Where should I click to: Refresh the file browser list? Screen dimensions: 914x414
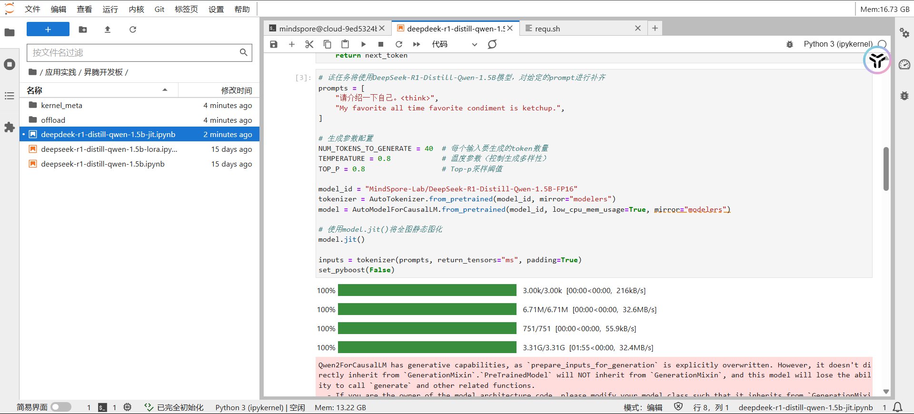pyautogui.click(x=133, y=30)
